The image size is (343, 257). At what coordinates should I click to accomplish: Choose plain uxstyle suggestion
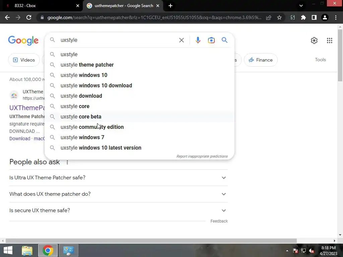pyautogui.click(x=139, y=54)
